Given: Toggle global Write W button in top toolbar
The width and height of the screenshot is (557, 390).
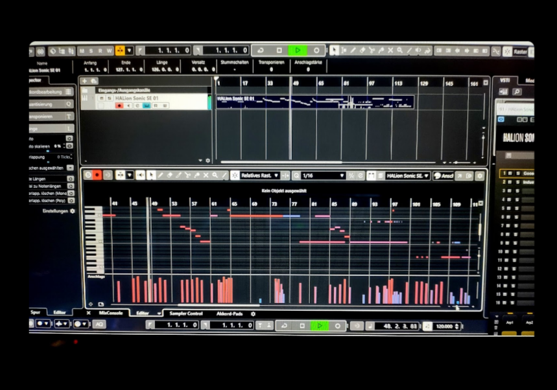Looking at the screenshot, I should point(110,51).
